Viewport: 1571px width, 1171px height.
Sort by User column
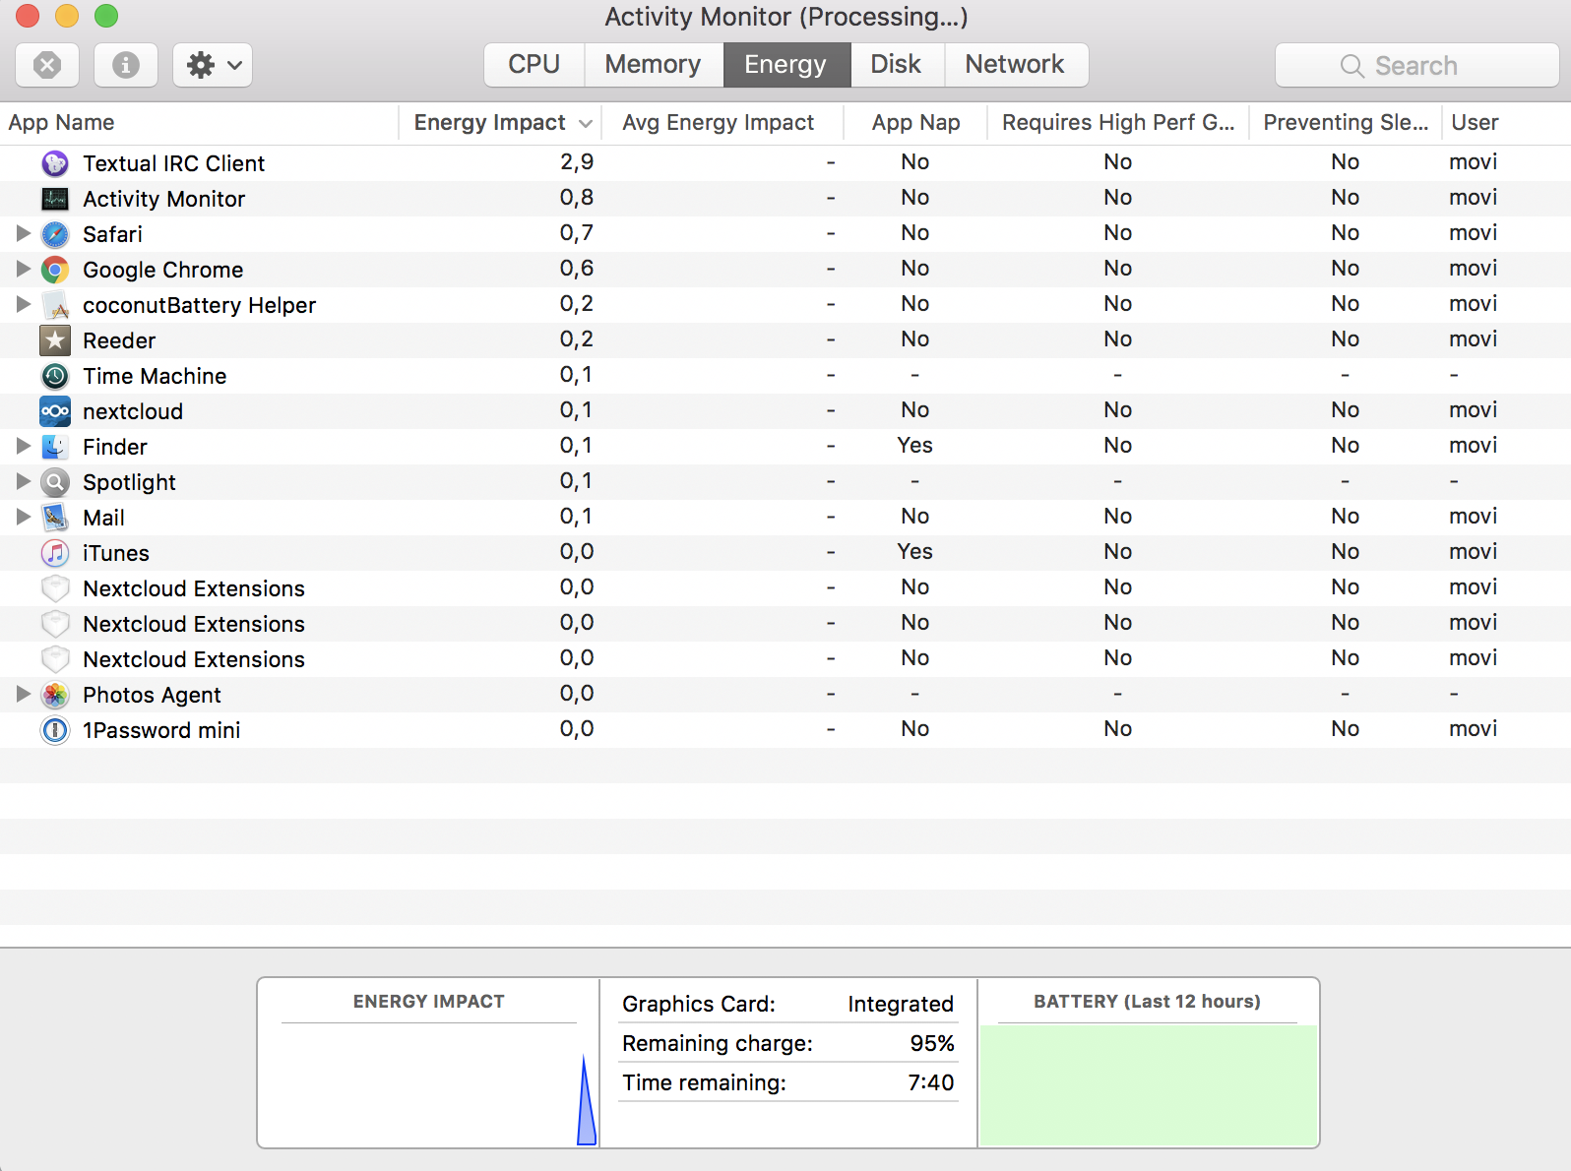click(1506, 123)
